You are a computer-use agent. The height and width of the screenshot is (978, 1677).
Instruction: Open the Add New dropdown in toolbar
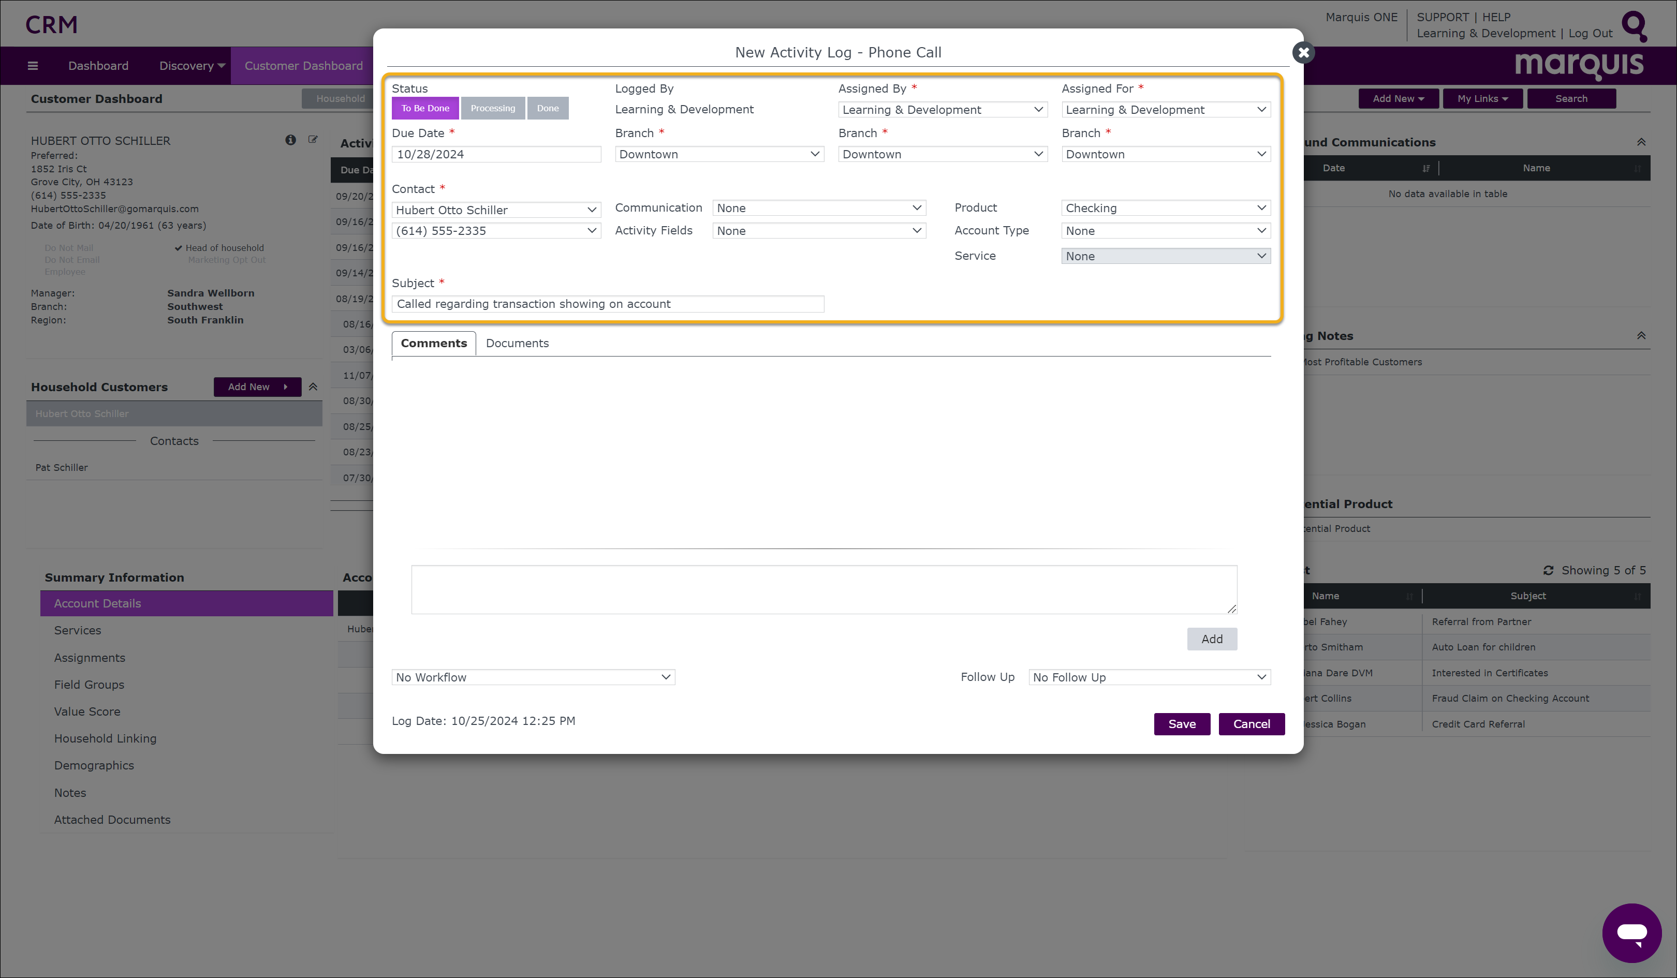coord(1398,98)
